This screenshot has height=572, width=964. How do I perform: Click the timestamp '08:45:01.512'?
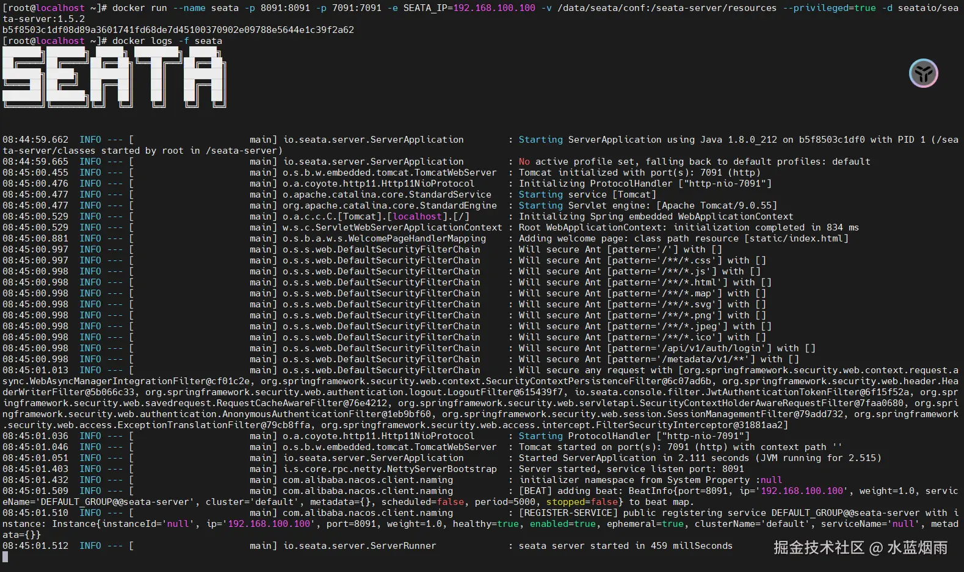(x=35, y=546)
